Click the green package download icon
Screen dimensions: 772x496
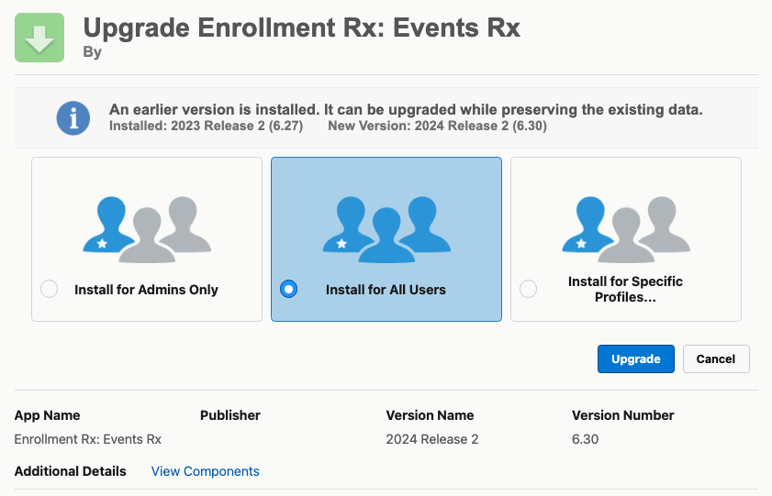39,38
